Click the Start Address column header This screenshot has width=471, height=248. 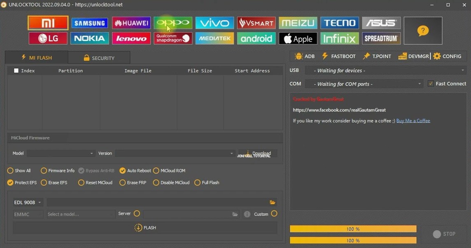(252, 71)
